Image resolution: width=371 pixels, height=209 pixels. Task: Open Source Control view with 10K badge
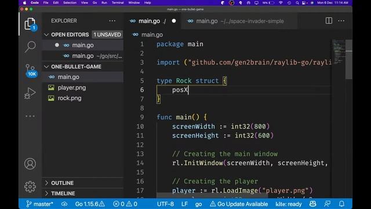30,70
